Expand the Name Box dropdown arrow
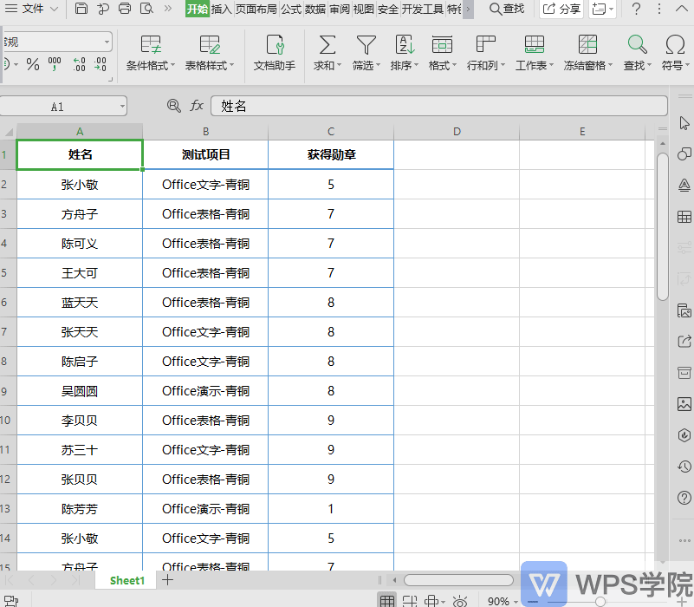The width and height of the screenshot is (694, 607). (x=122, y=107)
